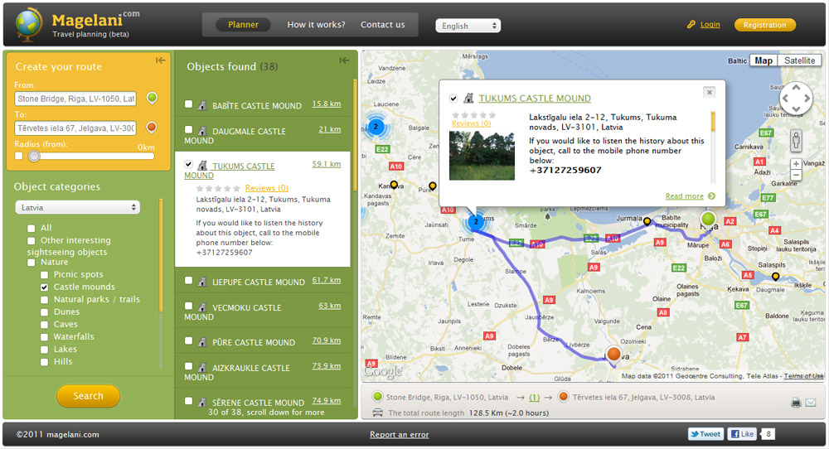This screenshot has width=829, height=449.
Task: Click the green start pin at Riga on map
Action: 708,219
